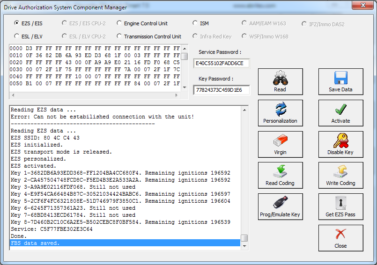Click the Save Data floppy icon

(x=340, y=78)
